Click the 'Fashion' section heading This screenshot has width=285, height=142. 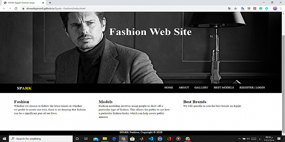(22, 102)
